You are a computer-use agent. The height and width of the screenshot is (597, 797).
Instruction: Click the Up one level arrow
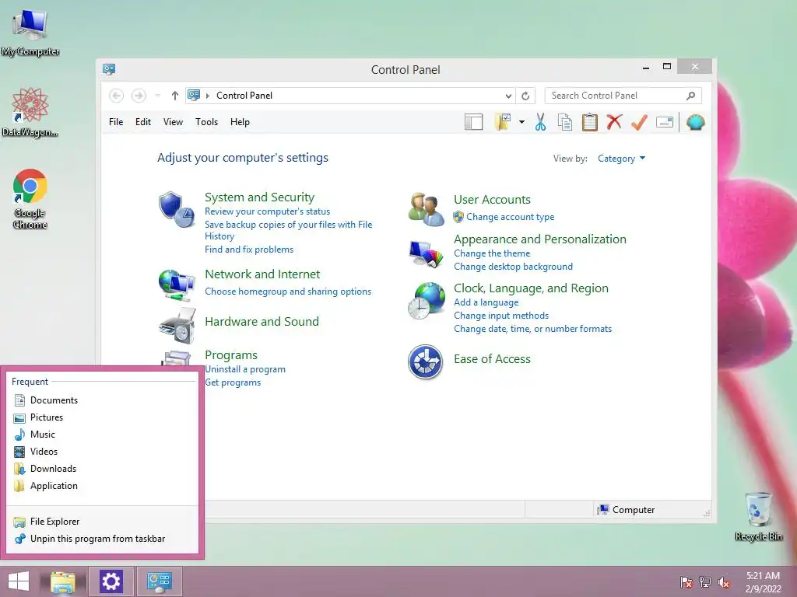[x=175, y=96]
